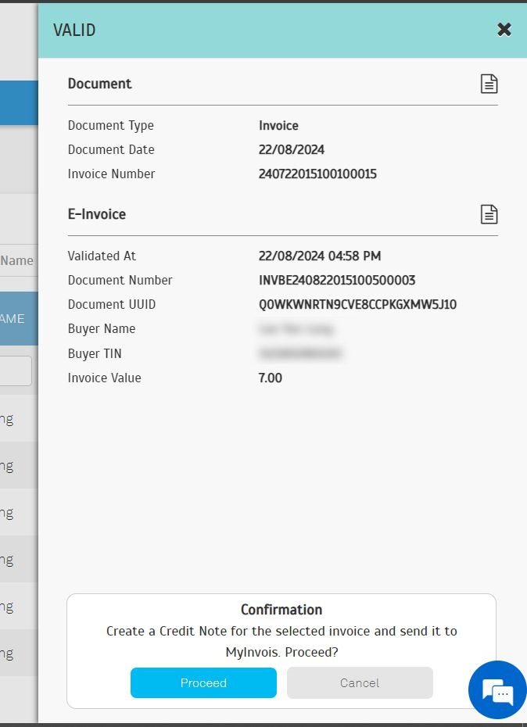Open the document icon beside E-Invoice heading
Screen dimensions: 527x727
[x=489, y=214]
